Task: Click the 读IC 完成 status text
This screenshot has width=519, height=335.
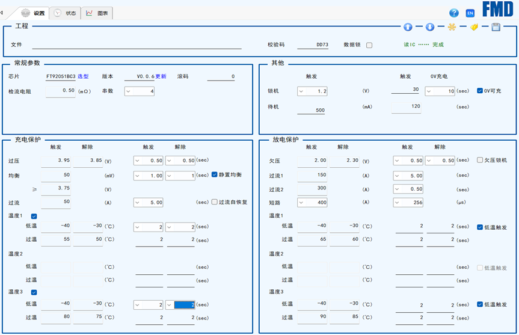Action: coord(423,45)
